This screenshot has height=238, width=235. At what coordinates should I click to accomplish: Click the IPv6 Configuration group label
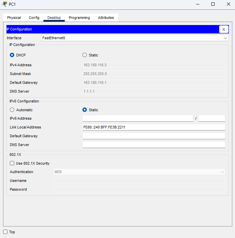point(24,101)
